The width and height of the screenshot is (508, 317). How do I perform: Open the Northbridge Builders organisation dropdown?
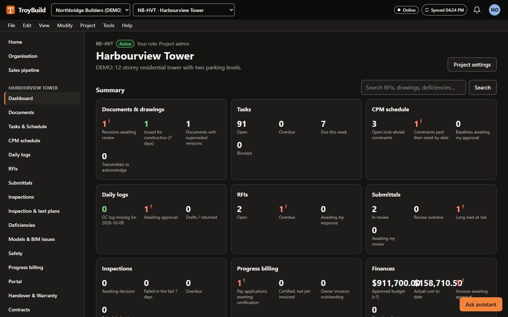pos(91,10)
